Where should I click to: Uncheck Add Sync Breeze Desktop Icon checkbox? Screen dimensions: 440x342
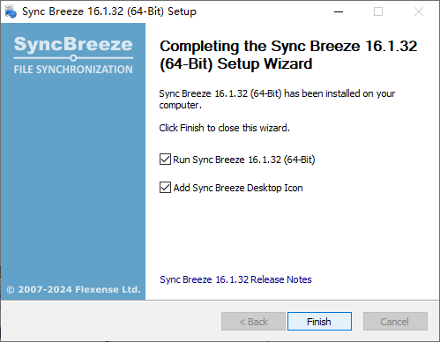point(165,188)
